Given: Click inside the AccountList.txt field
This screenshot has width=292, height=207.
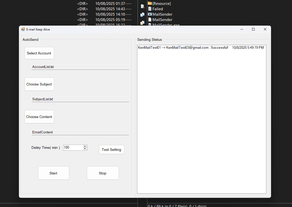Looking at the screenshot, I should (80, 67).
